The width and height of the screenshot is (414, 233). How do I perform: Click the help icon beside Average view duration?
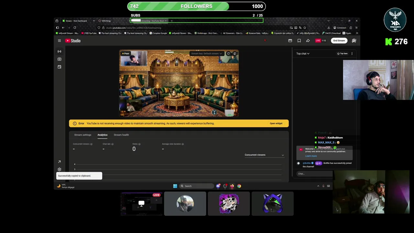click(183, 144)
